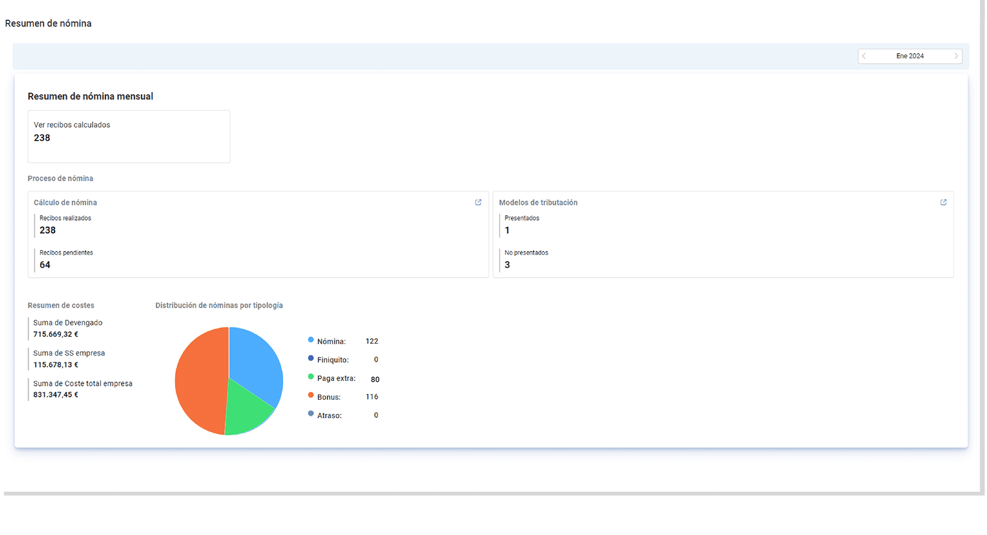This screenshot has width=987, height=535.
Task: Click Presentados value 1
Action: [507, 230]
